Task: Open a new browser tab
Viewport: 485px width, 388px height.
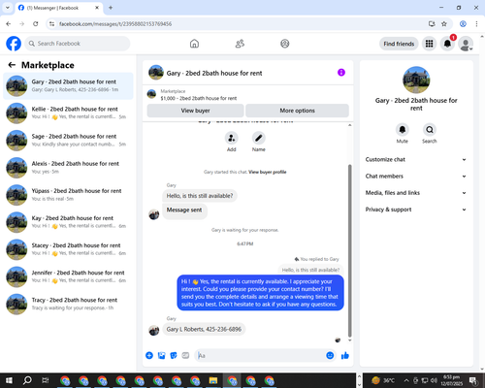Action: [x=111, y=8]
